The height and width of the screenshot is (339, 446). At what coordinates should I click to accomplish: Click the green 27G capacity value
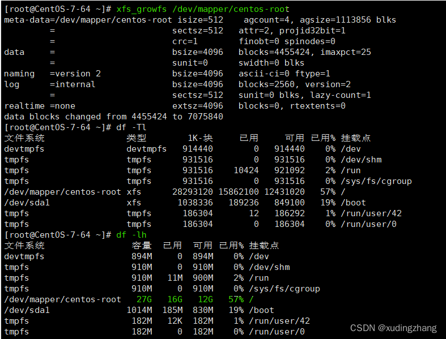pos(144,299)
